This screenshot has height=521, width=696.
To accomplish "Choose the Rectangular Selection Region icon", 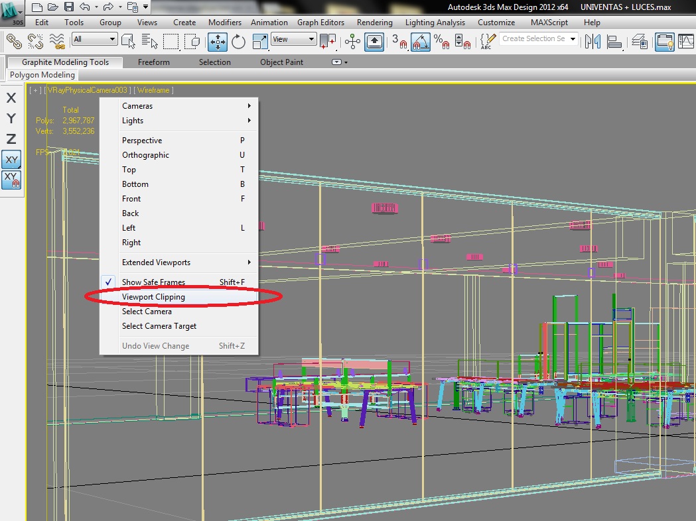I will tap(171, 42).
